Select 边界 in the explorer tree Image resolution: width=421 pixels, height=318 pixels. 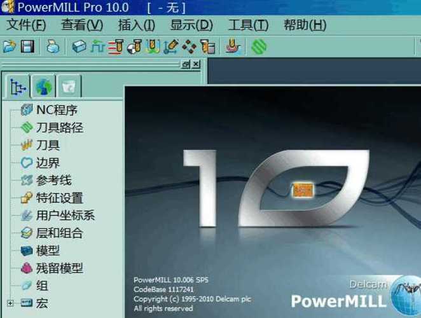[48, 163]
